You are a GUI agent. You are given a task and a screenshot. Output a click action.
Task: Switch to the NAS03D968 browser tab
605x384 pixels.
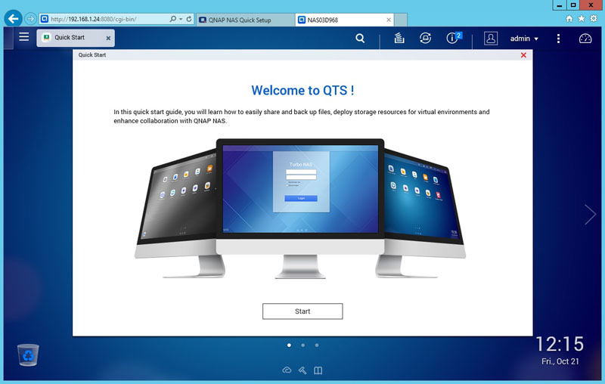(x=344, y=20)
